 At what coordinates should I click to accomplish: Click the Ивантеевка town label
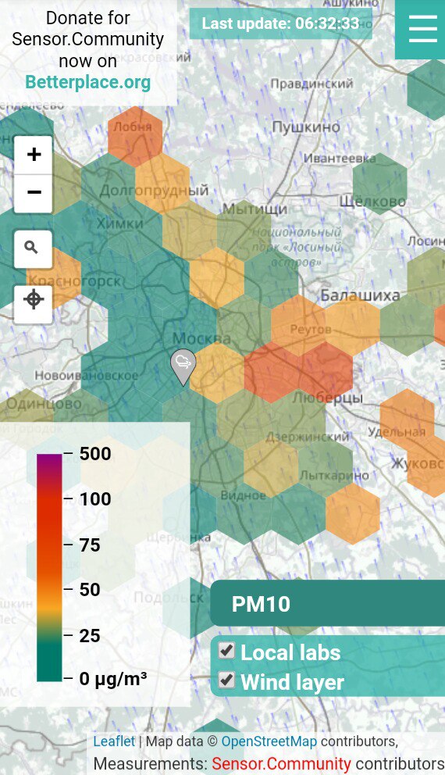340,158
